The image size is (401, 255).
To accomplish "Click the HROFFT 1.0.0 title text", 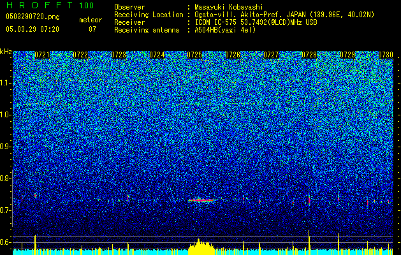I will 50,5.
